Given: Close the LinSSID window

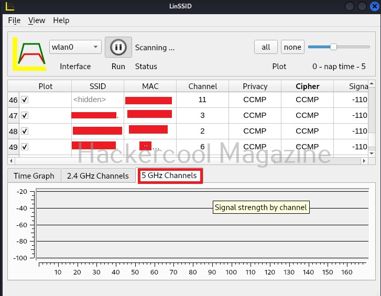Looking at the screenshot, I should pyautogui.click(x=374, y=6).
